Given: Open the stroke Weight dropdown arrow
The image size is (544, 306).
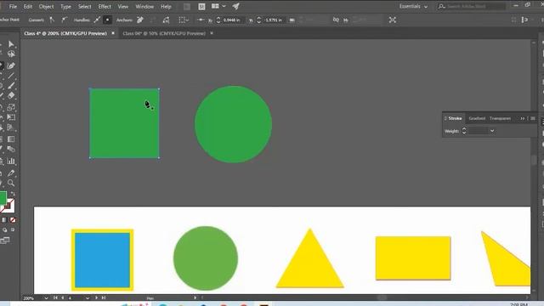Looking at the screenshot, I should [x=492, y=131].
